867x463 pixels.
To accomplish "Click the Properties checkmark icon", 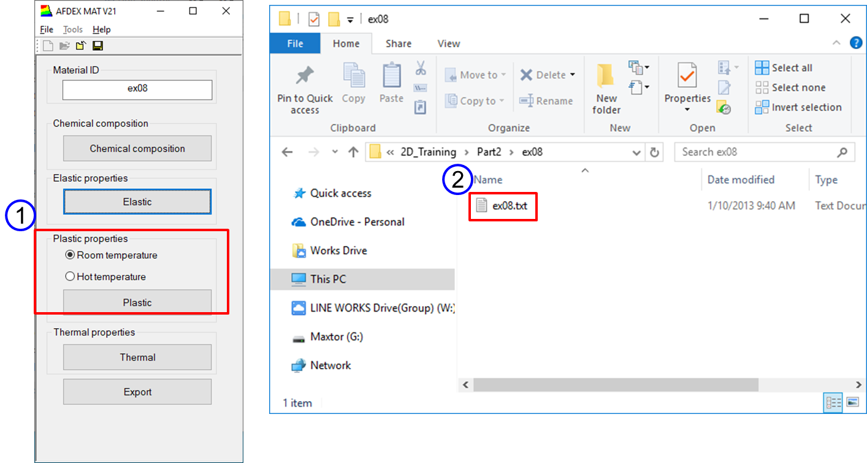I will (687, 77).
